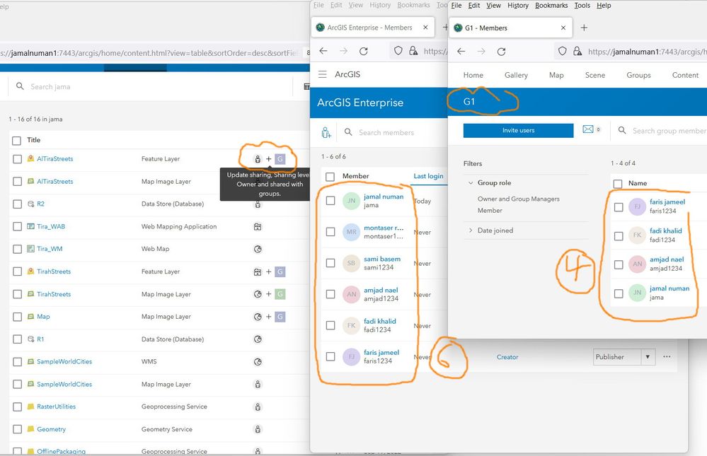Click the sharing icon for TirahStreets Map Image Layer
This screenshot has height=456, width=707.
258,294
